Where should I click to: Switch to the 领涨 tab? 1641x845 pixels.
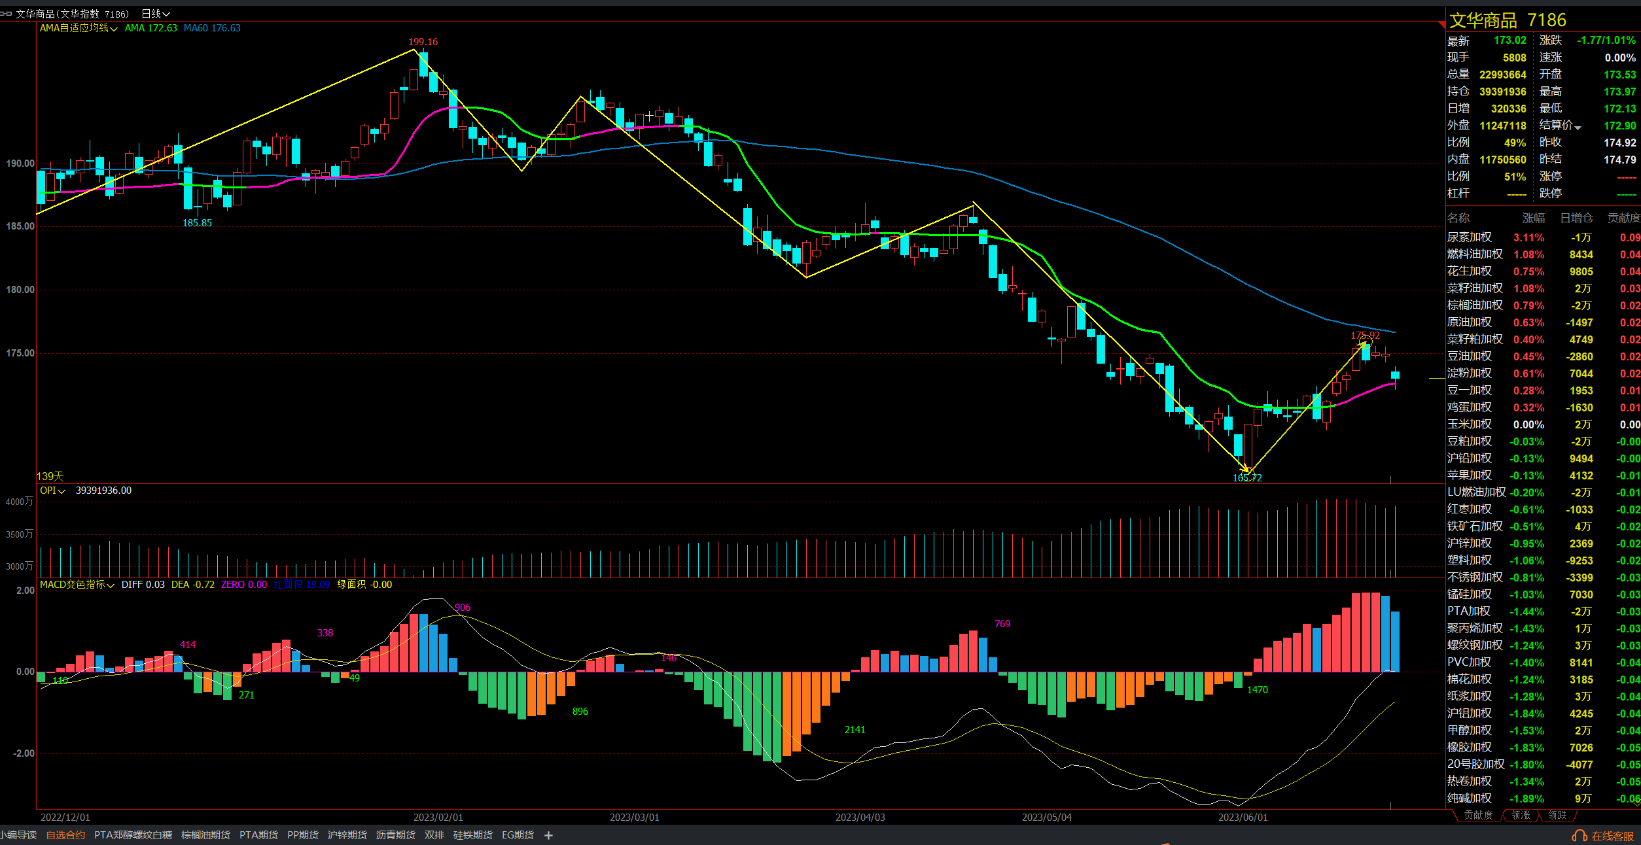(x=1521, y=815)
